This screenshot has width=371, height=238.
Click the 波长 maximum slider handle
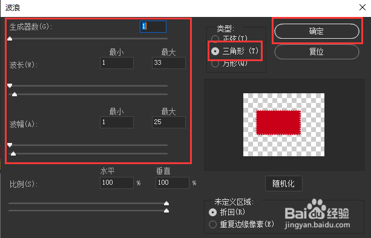(15, 94)
